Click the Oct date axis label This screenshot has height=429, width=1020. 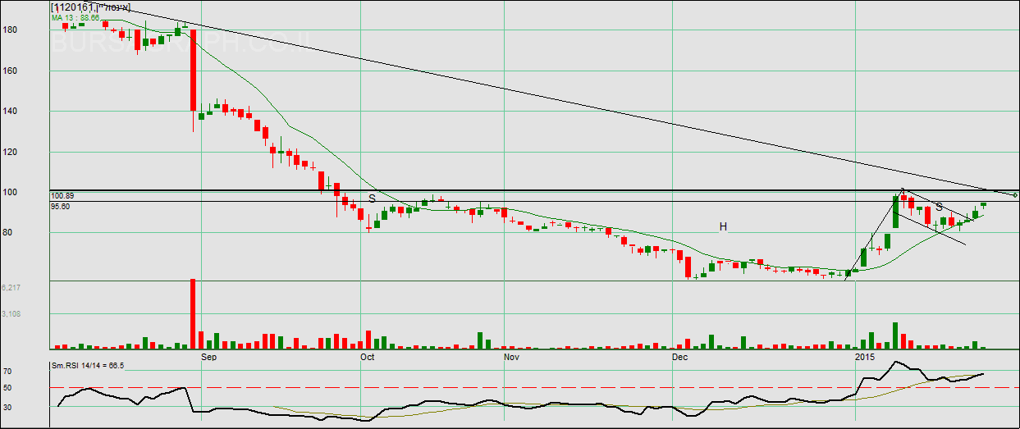point(367,358)
